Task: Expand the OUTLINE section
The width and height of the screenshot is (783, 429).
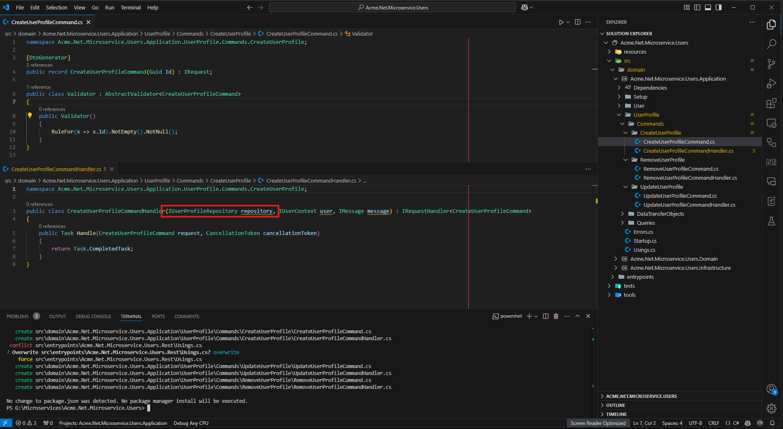Action: [x=680, y=405]
